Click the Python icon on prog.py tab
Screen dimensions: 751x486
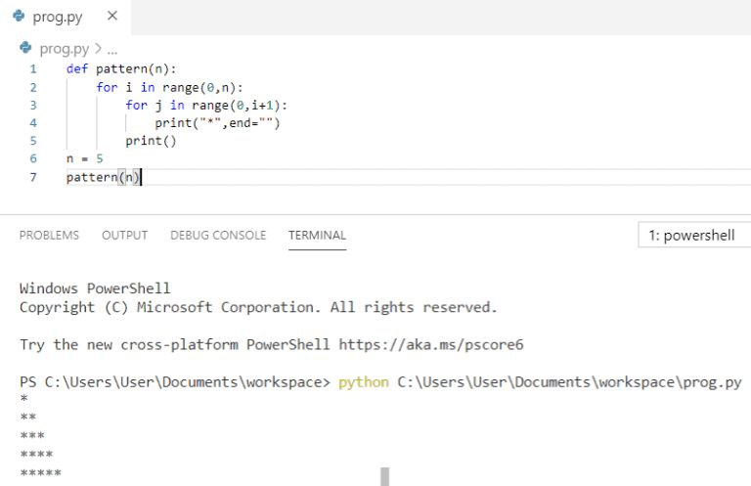click(19, 16)
